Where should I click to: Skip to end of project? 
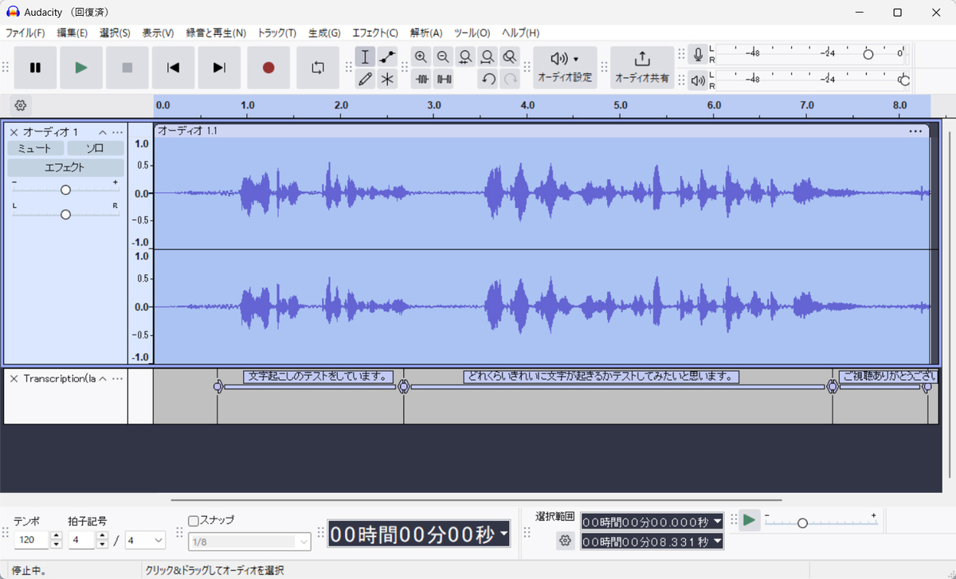[x=219, y=68]
